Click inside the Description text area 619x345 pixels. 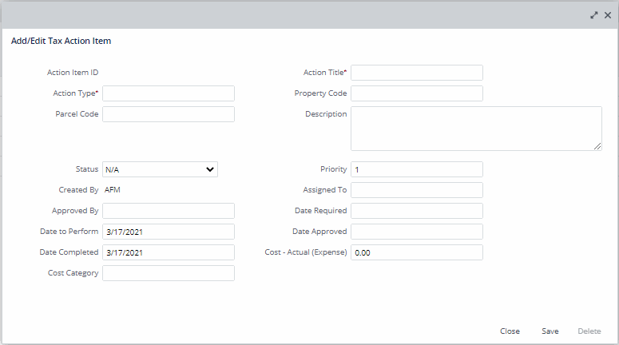(x=475, y=128)
